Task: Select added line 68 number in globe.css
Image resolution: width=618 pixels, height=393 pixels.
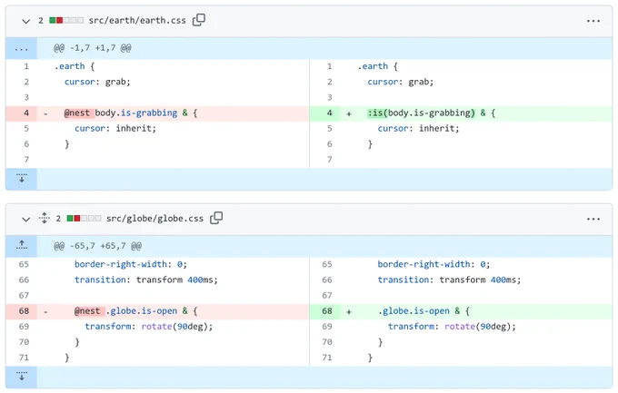Action: [324, 311]
